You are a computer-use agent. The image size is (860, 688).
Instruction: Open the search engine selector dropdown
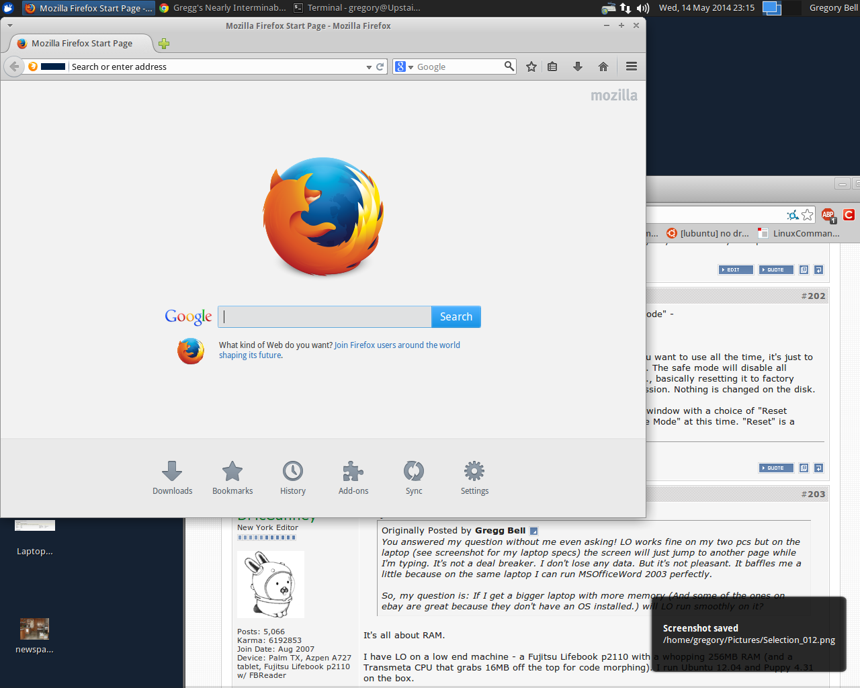404,67
